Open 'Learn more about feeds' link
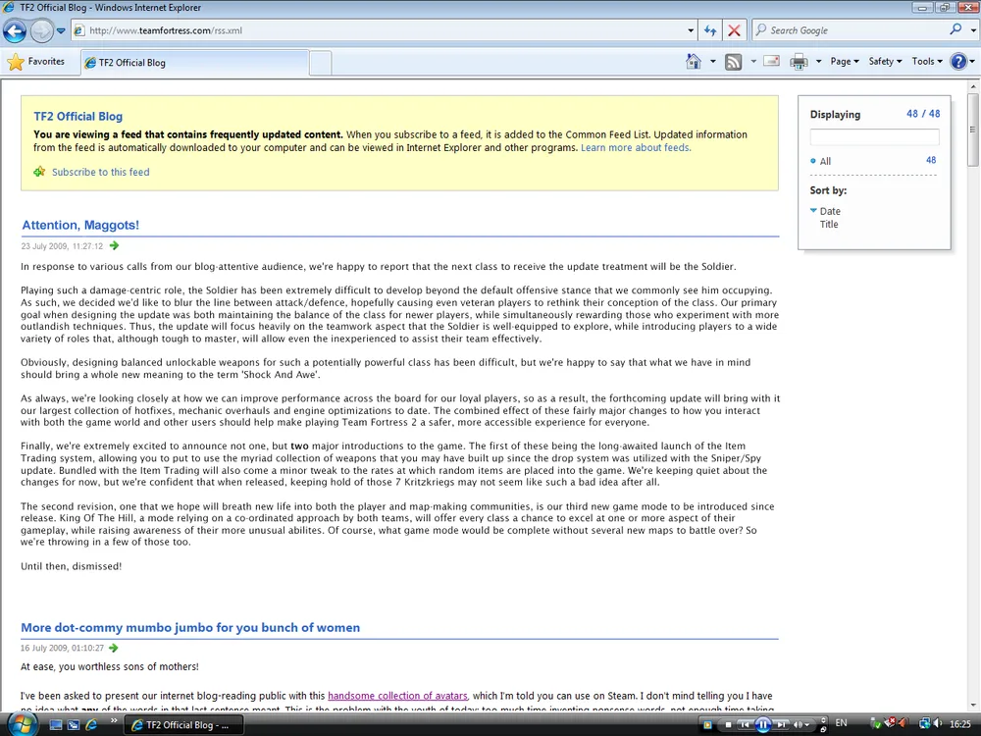Viewport: 981px width, 736px height. click(636, 148)
